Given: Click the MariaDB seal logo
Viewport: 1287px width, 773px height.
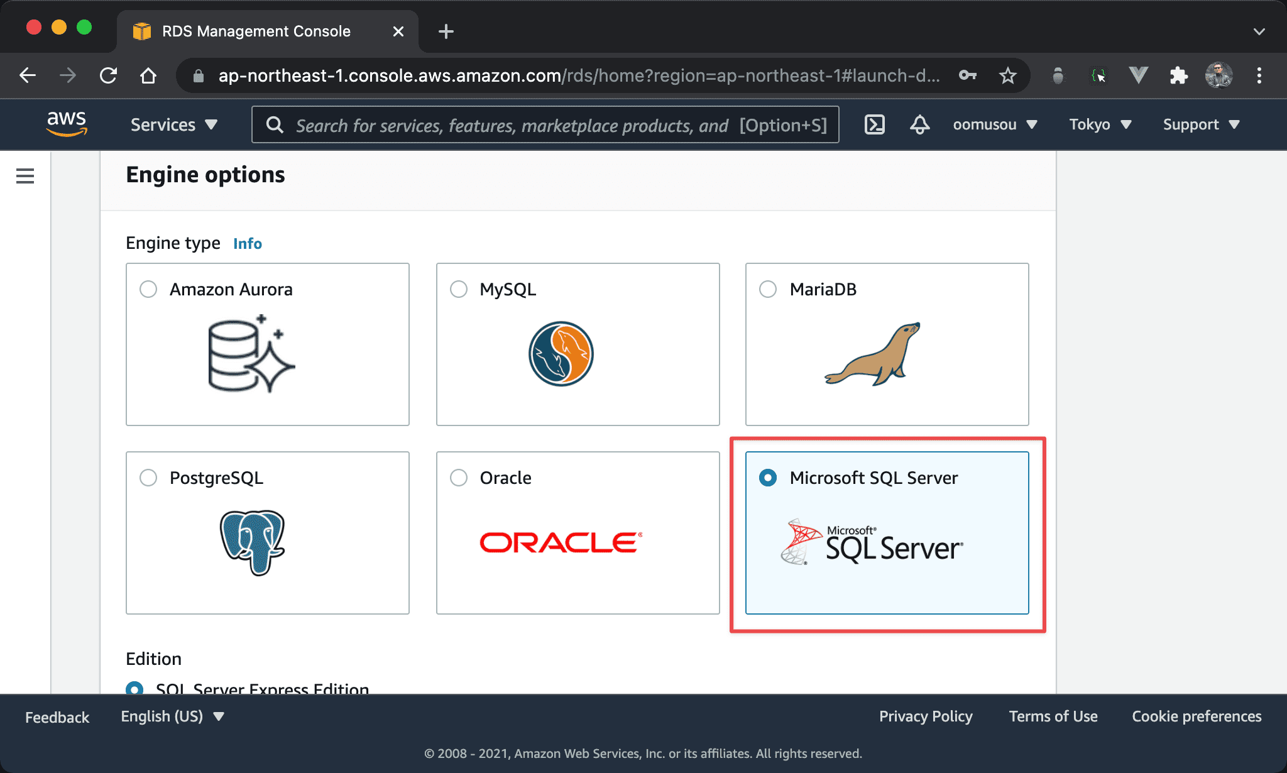Looking at the screenshot, I should pos(872,354).
